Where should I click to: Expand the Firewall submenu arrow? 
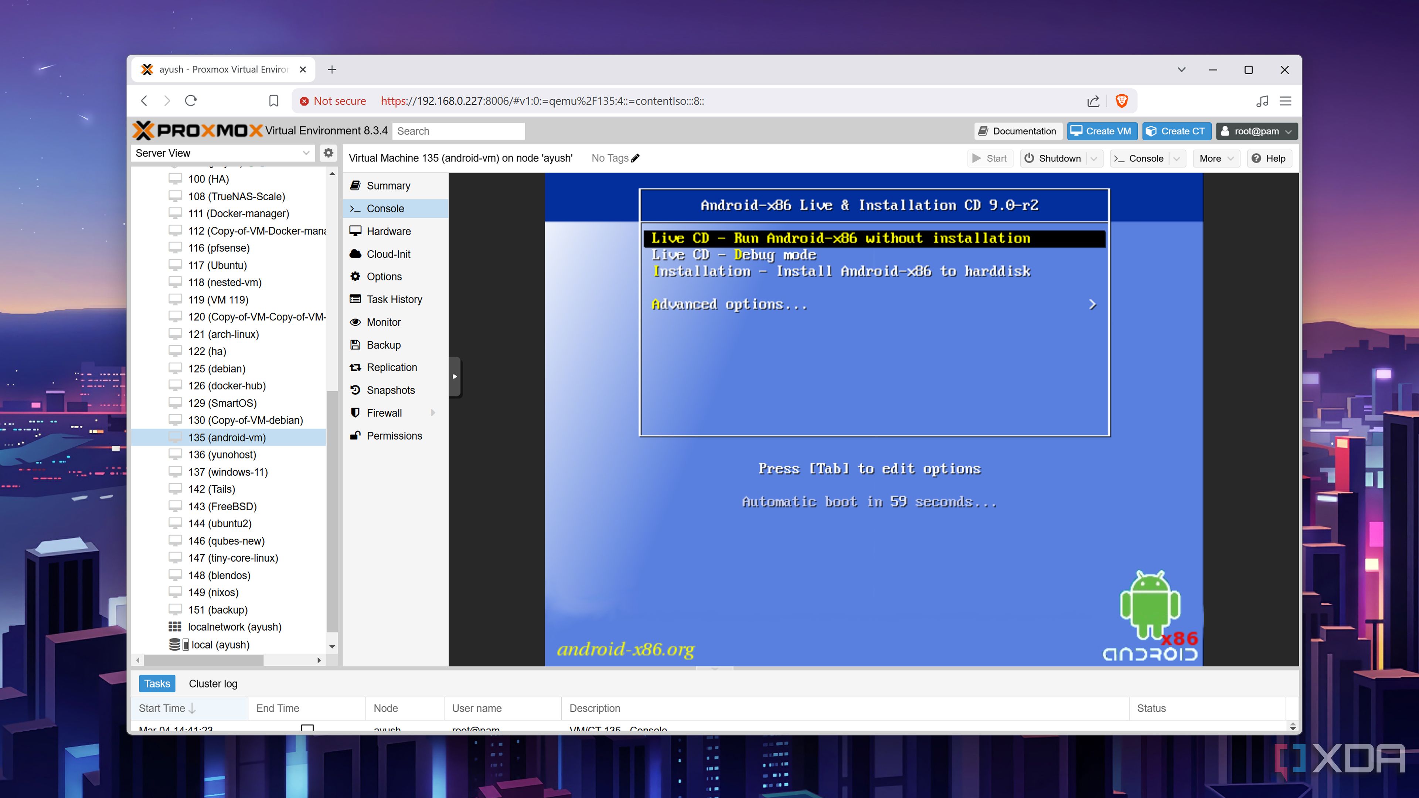(x=433, y=413)
